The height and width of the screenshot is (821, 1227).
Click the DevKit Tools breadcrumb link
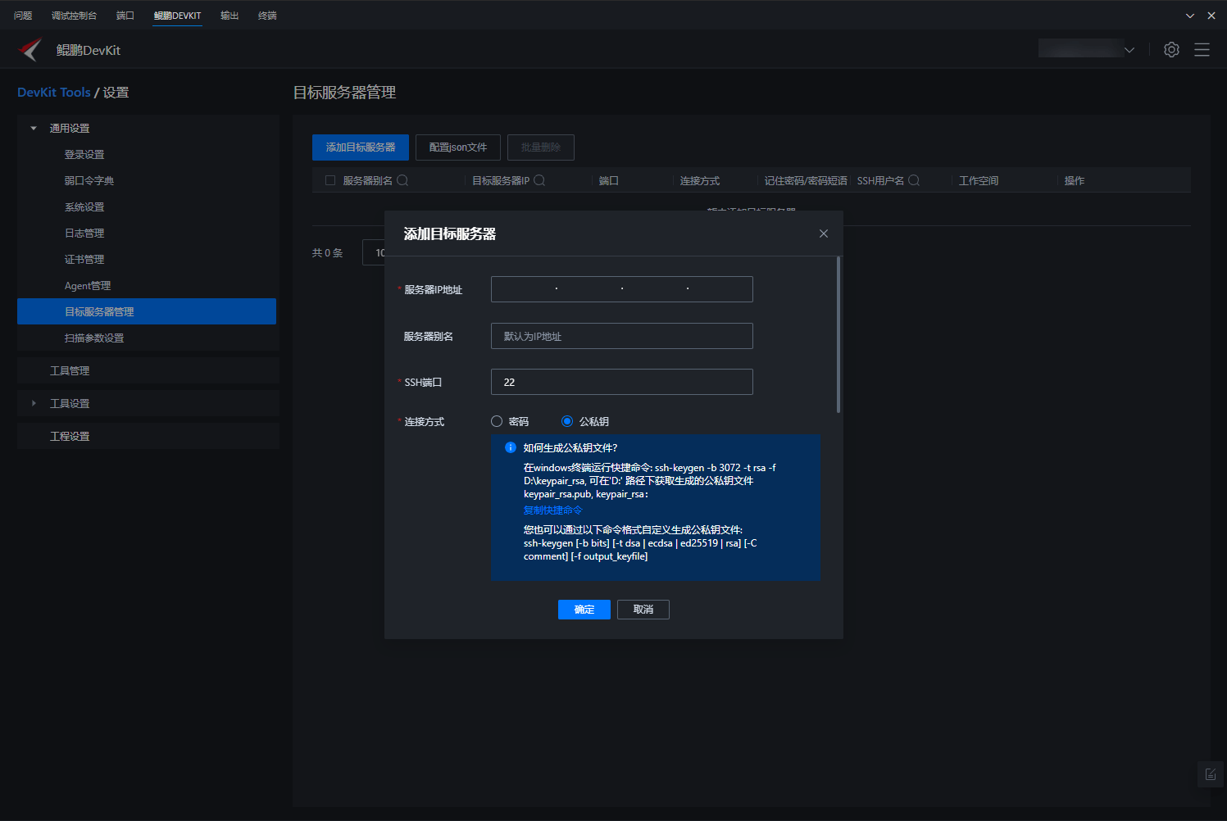coord(54,92)
